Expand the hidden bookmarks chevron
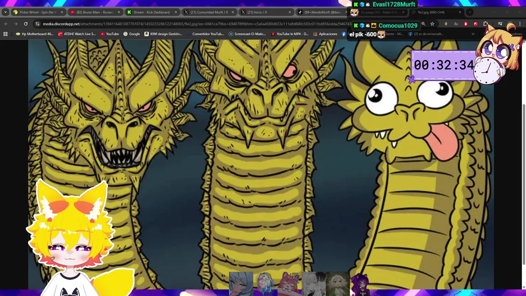Image resolution: width=526 pixels, height=296 pixels. (x=473, y=34)
